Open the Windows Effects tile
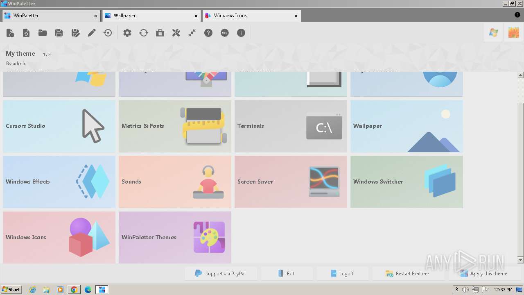Screen dimensions: 524x295 tap(59, 182)
